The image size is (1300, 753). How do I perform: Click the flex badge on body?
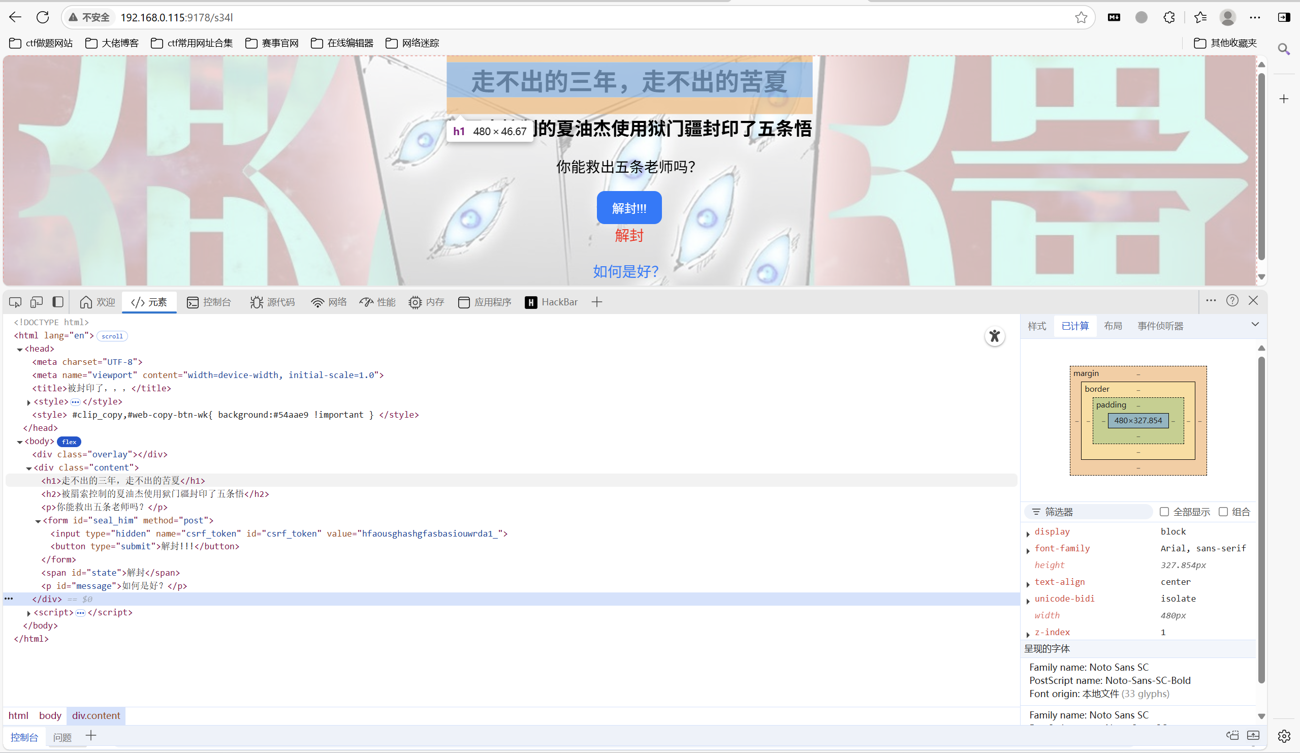[69, 442]
